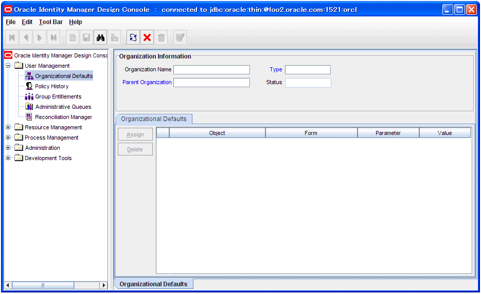The height and width of the screenshot is (294, 481).
Task: Click the Value column header
Action: (x=445, y=133)
